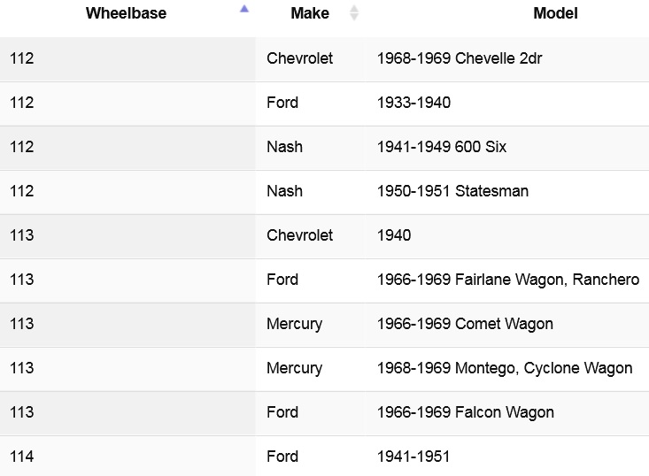Click the 1968-1969 Montego, Cyclone Wagon cell

tap(507, 369)
